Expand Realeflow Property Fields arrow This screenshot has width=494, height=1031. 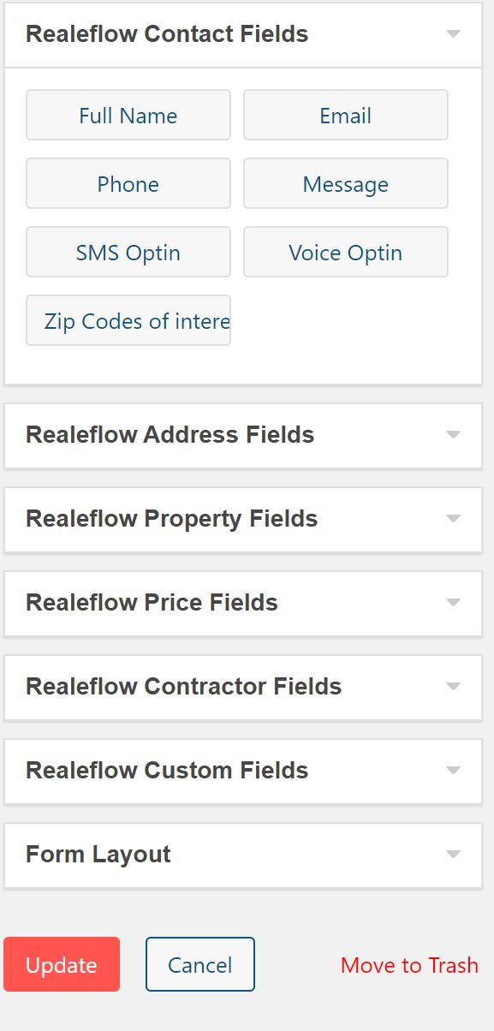(454, 519)
